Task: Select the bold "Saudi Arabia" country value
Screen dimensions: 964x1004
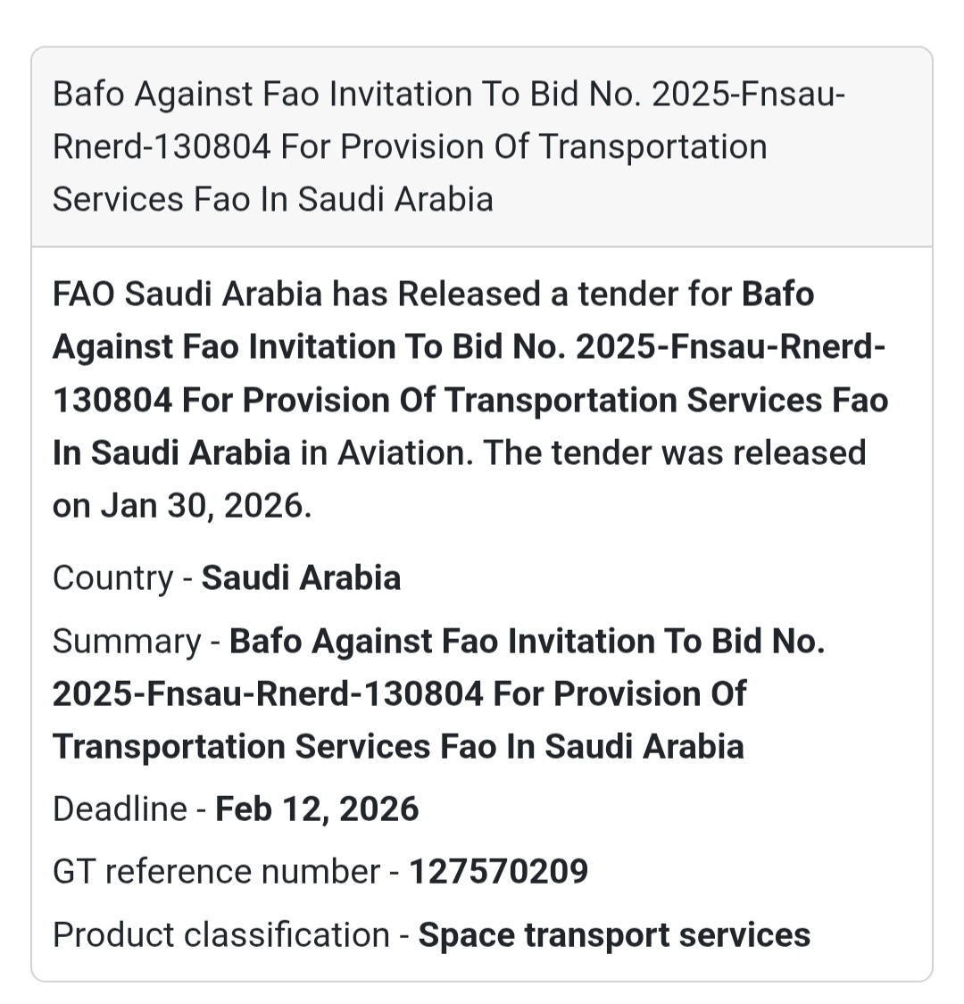Action: pyautogui.click(x=301, y=577)
